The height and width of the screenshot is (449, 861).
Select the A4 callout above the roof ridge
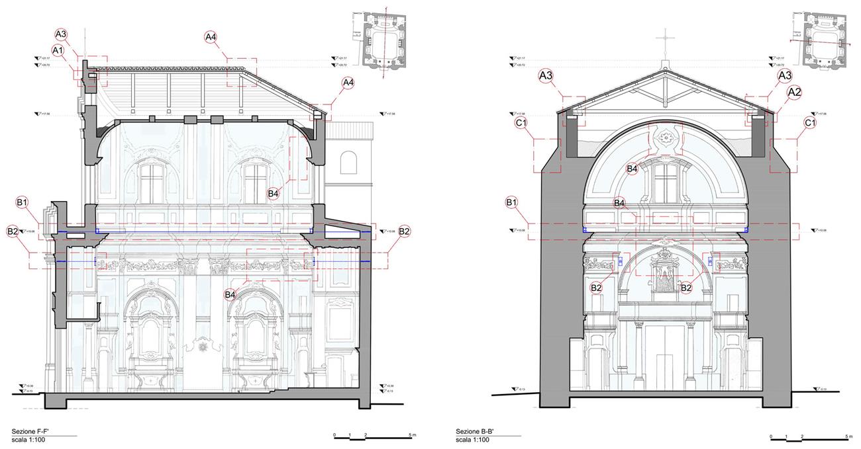point(211,38)
